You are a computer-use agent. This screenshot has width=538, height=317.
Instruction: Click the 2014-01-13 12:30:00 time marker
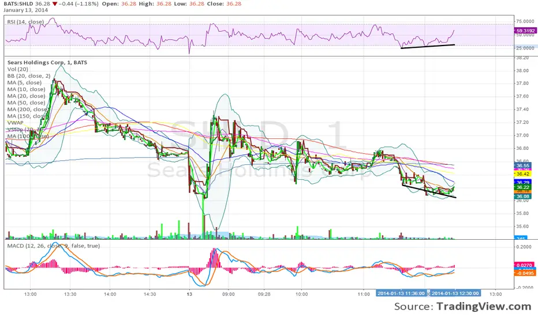coord(455,293)
